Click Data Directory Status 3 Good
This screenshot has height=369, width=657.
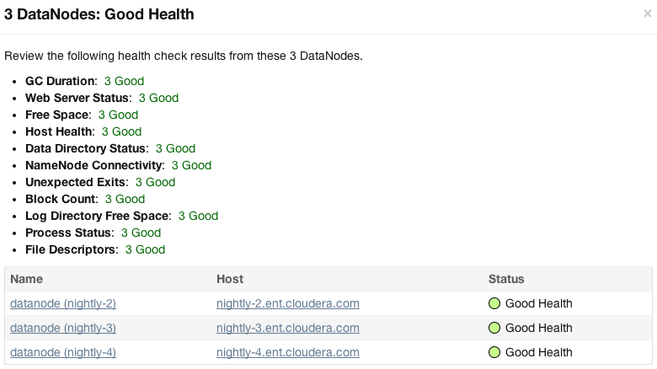point(175,148)
